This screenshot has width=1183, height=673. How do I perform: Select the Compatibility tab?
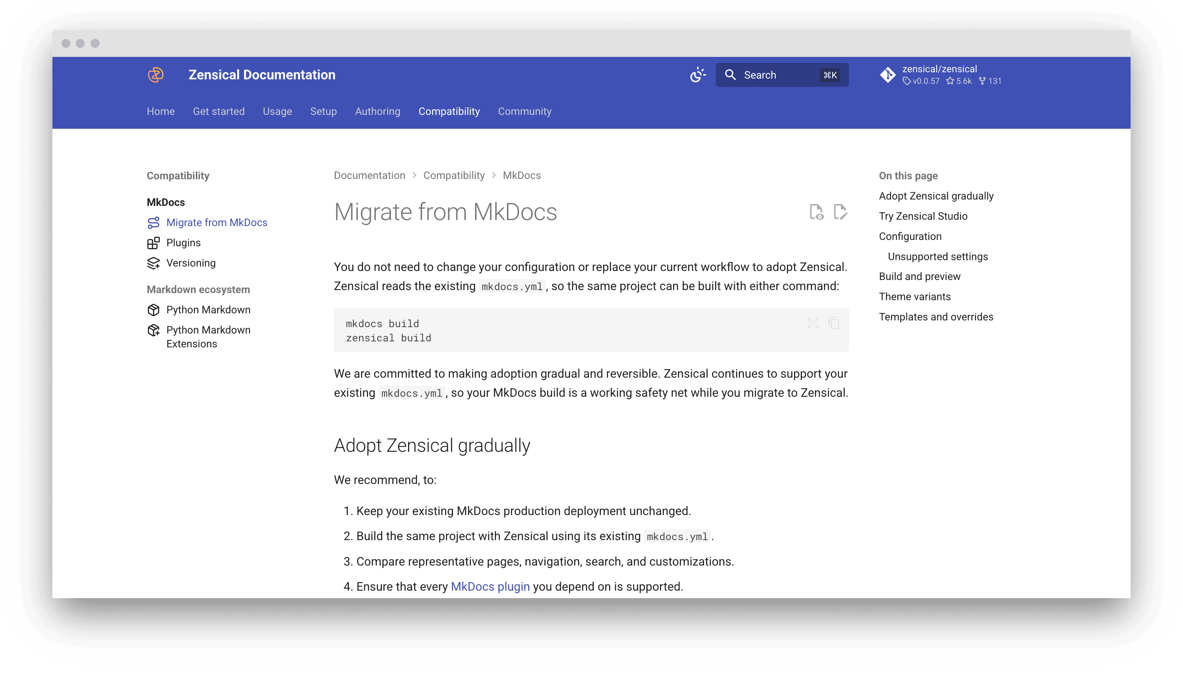pos(449,112)
